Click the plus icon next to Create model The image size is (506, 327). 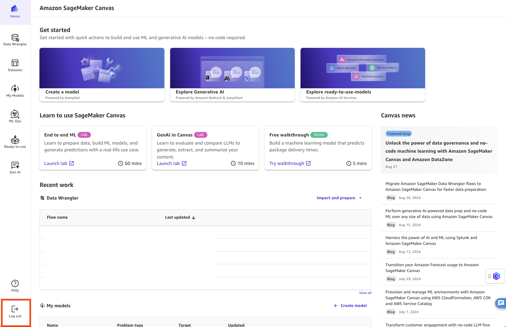click(x=335, y=306)
